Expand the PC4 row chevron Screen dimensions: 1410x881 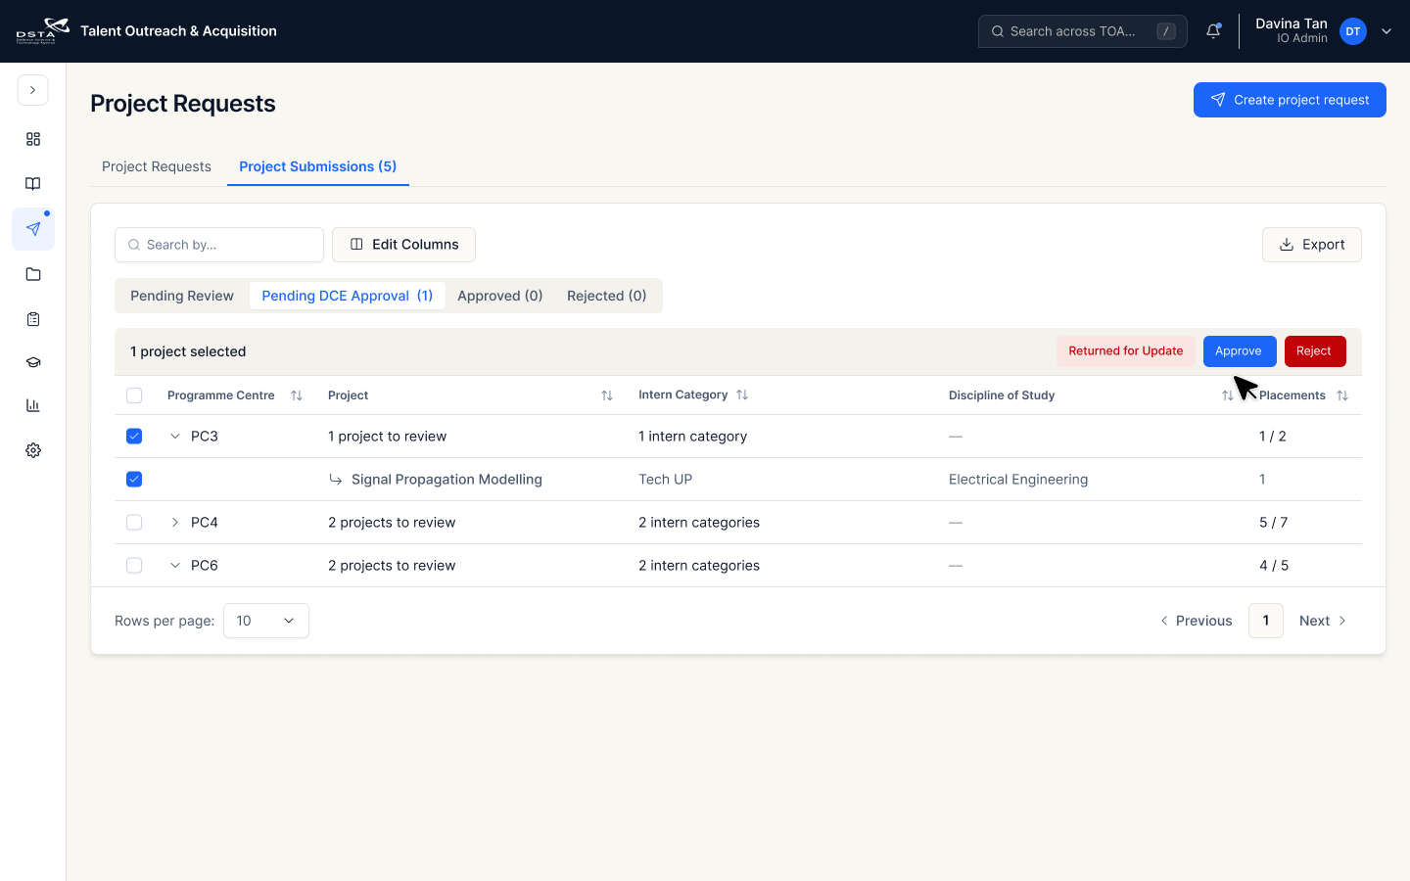point(175,523)
